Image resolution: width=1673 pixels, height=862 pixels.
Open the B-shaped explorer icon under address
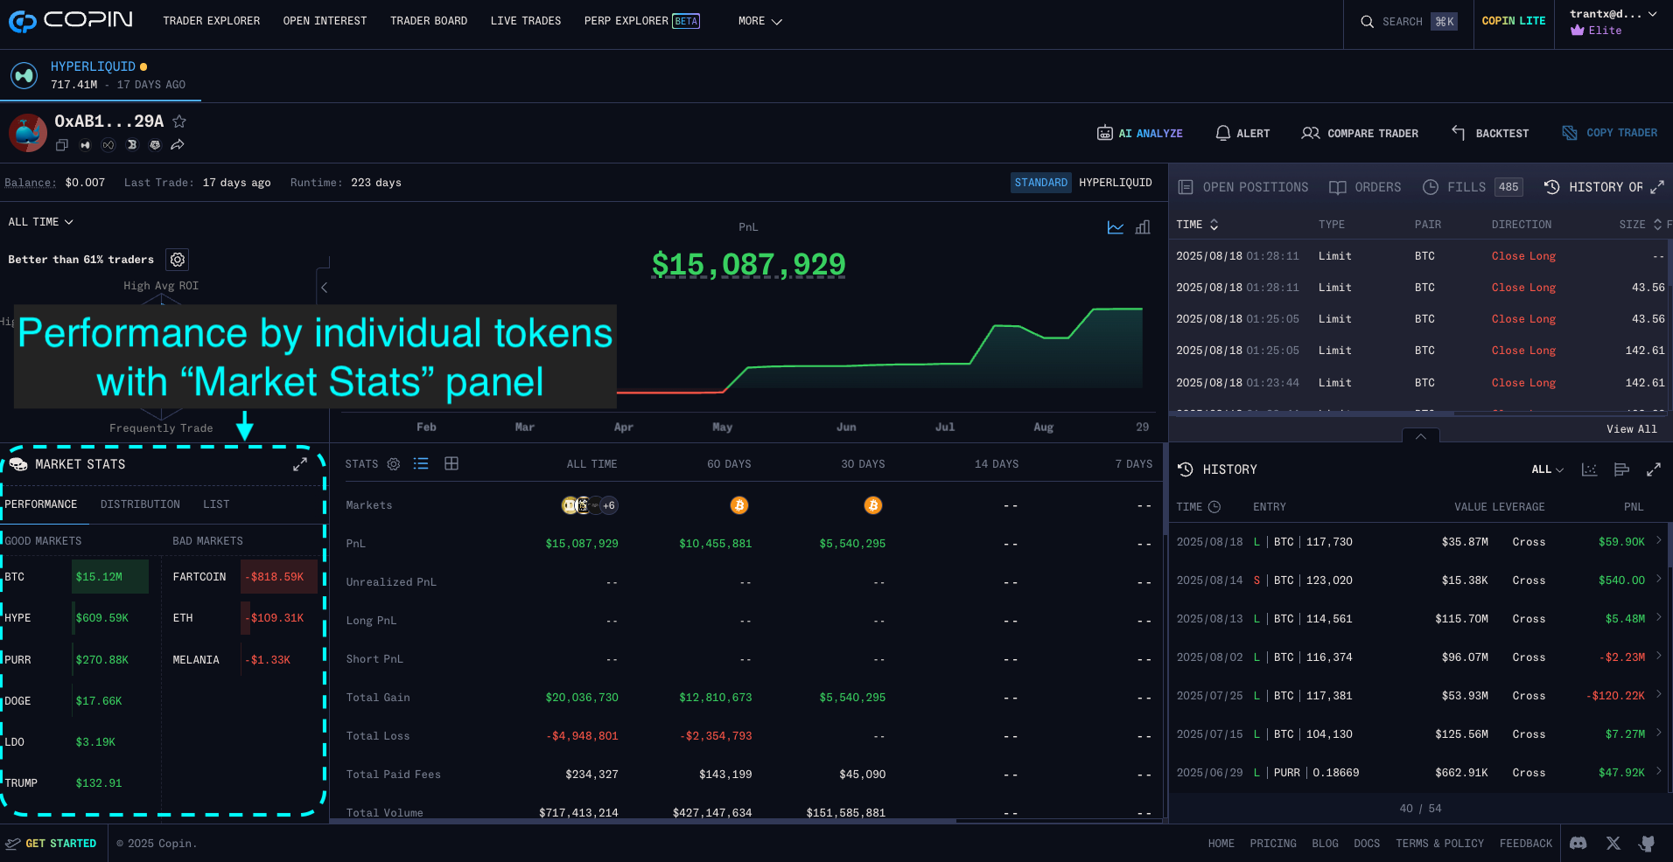[x=132, y=145]
